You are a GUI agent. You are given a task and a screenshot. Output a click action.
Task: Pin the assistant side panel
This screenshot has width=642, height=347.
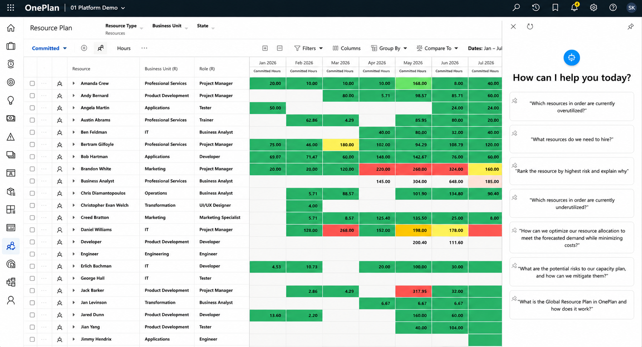(630, 26)
